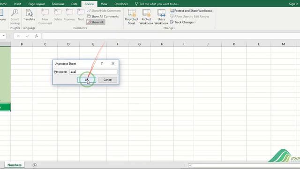This screenshot has width=300, height=169.
Task: Switch to the Page Layout tab
Action: [x=37, y=4]
